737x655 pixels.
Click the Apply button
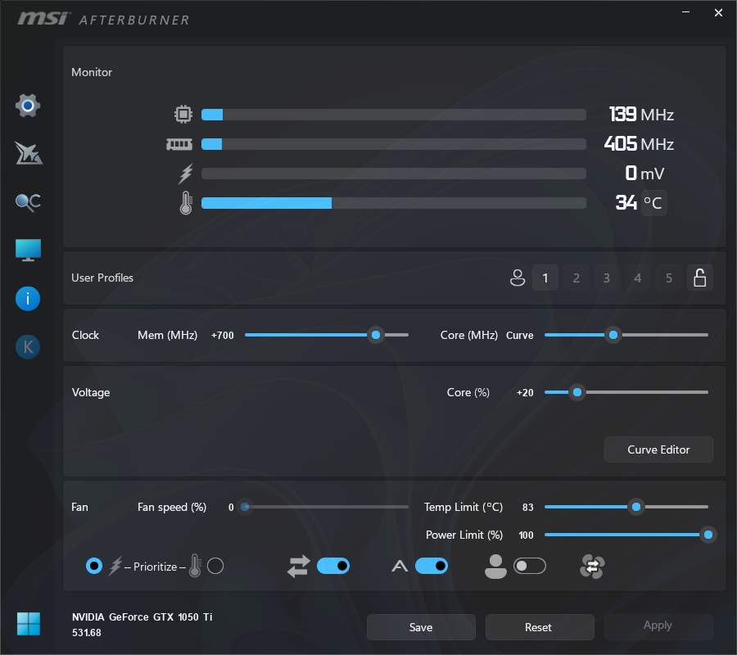[x=658, y=626]
